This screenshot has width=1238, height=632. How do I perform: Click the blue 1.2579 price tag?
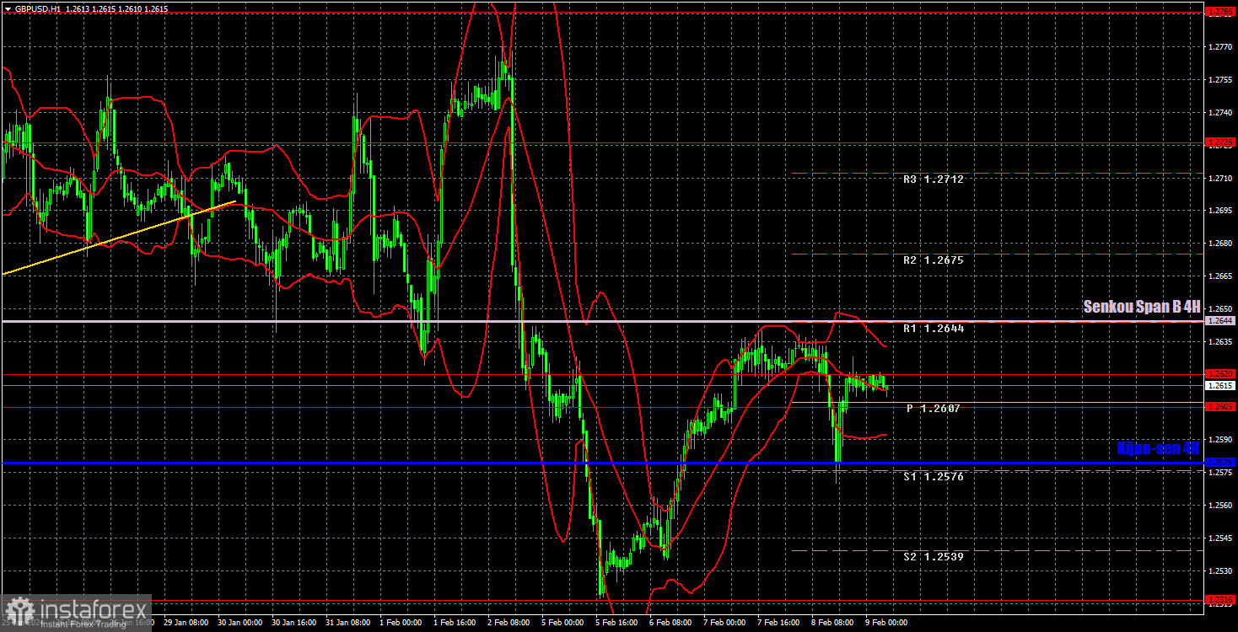[x=1220, y=463]
